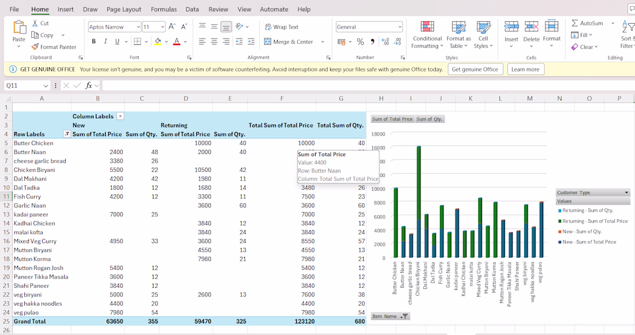
Task: Apply the red font color
Action: (x=177, y=42)
